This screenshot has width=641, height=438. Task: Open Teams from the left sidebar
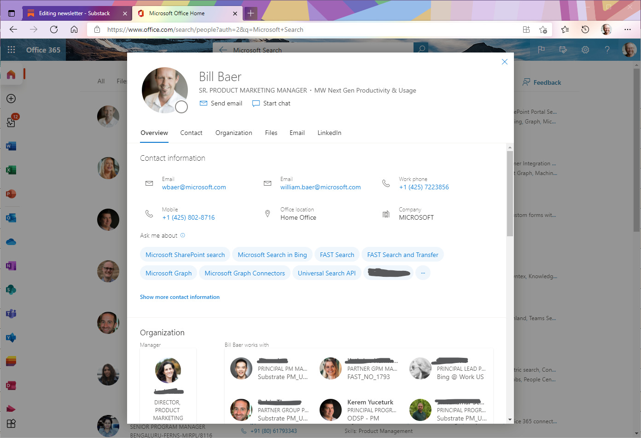click(x=11, y=314)
